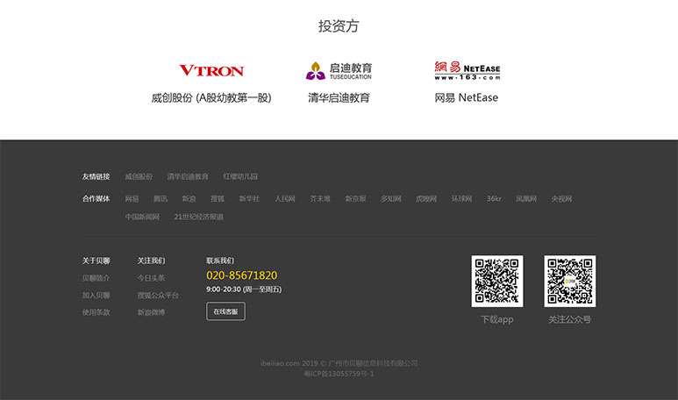Click the 清华启迪教育 footer link
Image resolution: width=678 pixels, height=400 pixels.
click(188, 176)
